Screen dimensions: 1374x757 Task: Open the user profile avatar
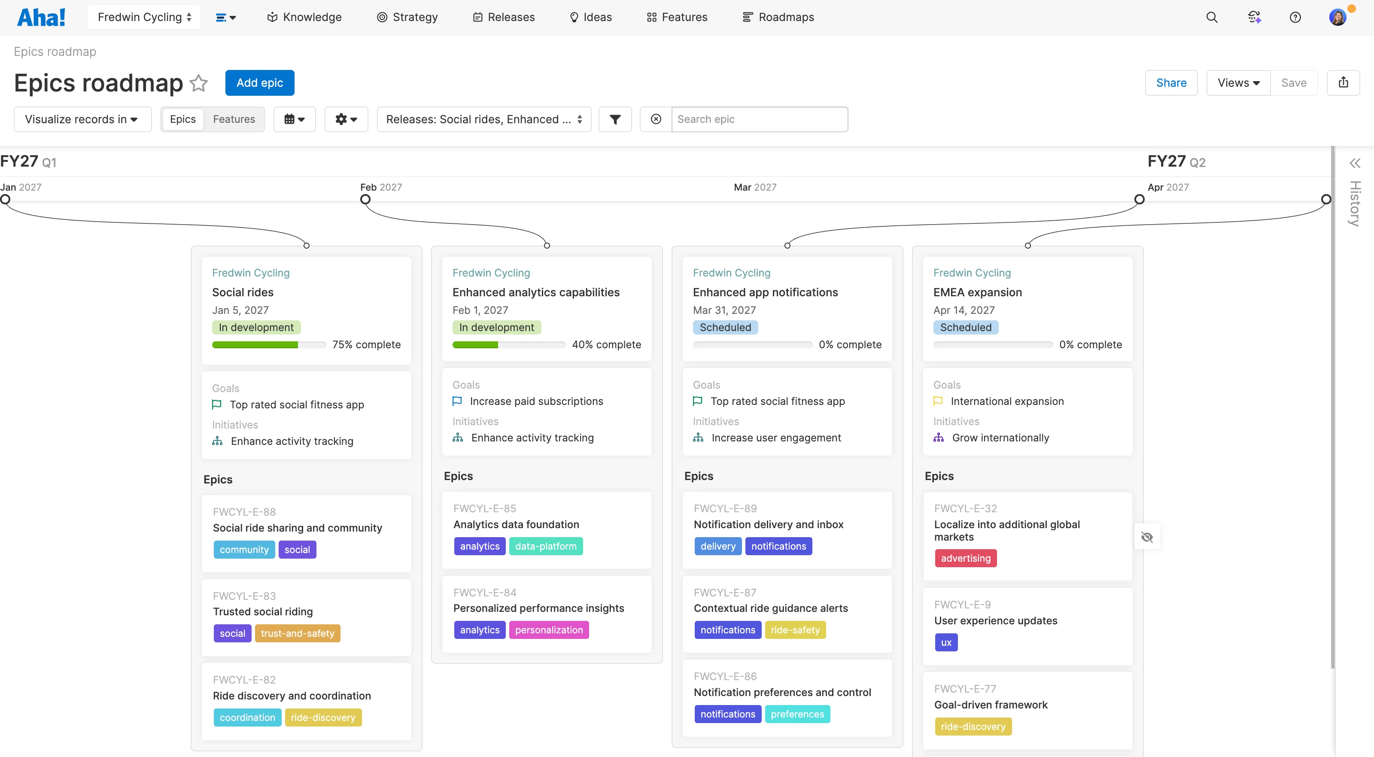point(1338,17)
